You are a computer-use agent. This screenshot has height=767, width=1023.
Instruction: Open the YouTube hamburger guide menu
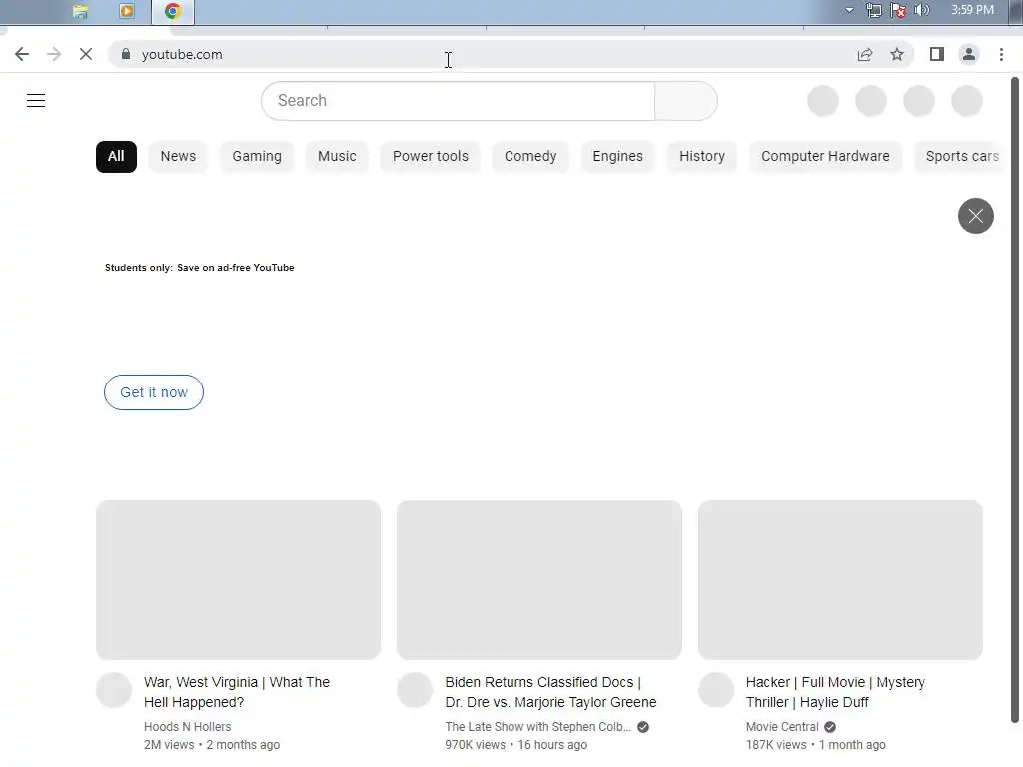pos(36,101)
